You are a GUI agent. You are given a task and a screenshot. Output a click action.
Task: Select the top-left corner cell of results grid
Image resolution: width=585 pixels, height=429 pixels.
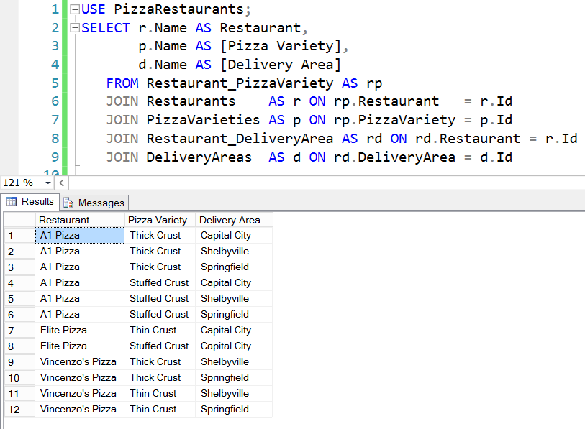(19, 220)
